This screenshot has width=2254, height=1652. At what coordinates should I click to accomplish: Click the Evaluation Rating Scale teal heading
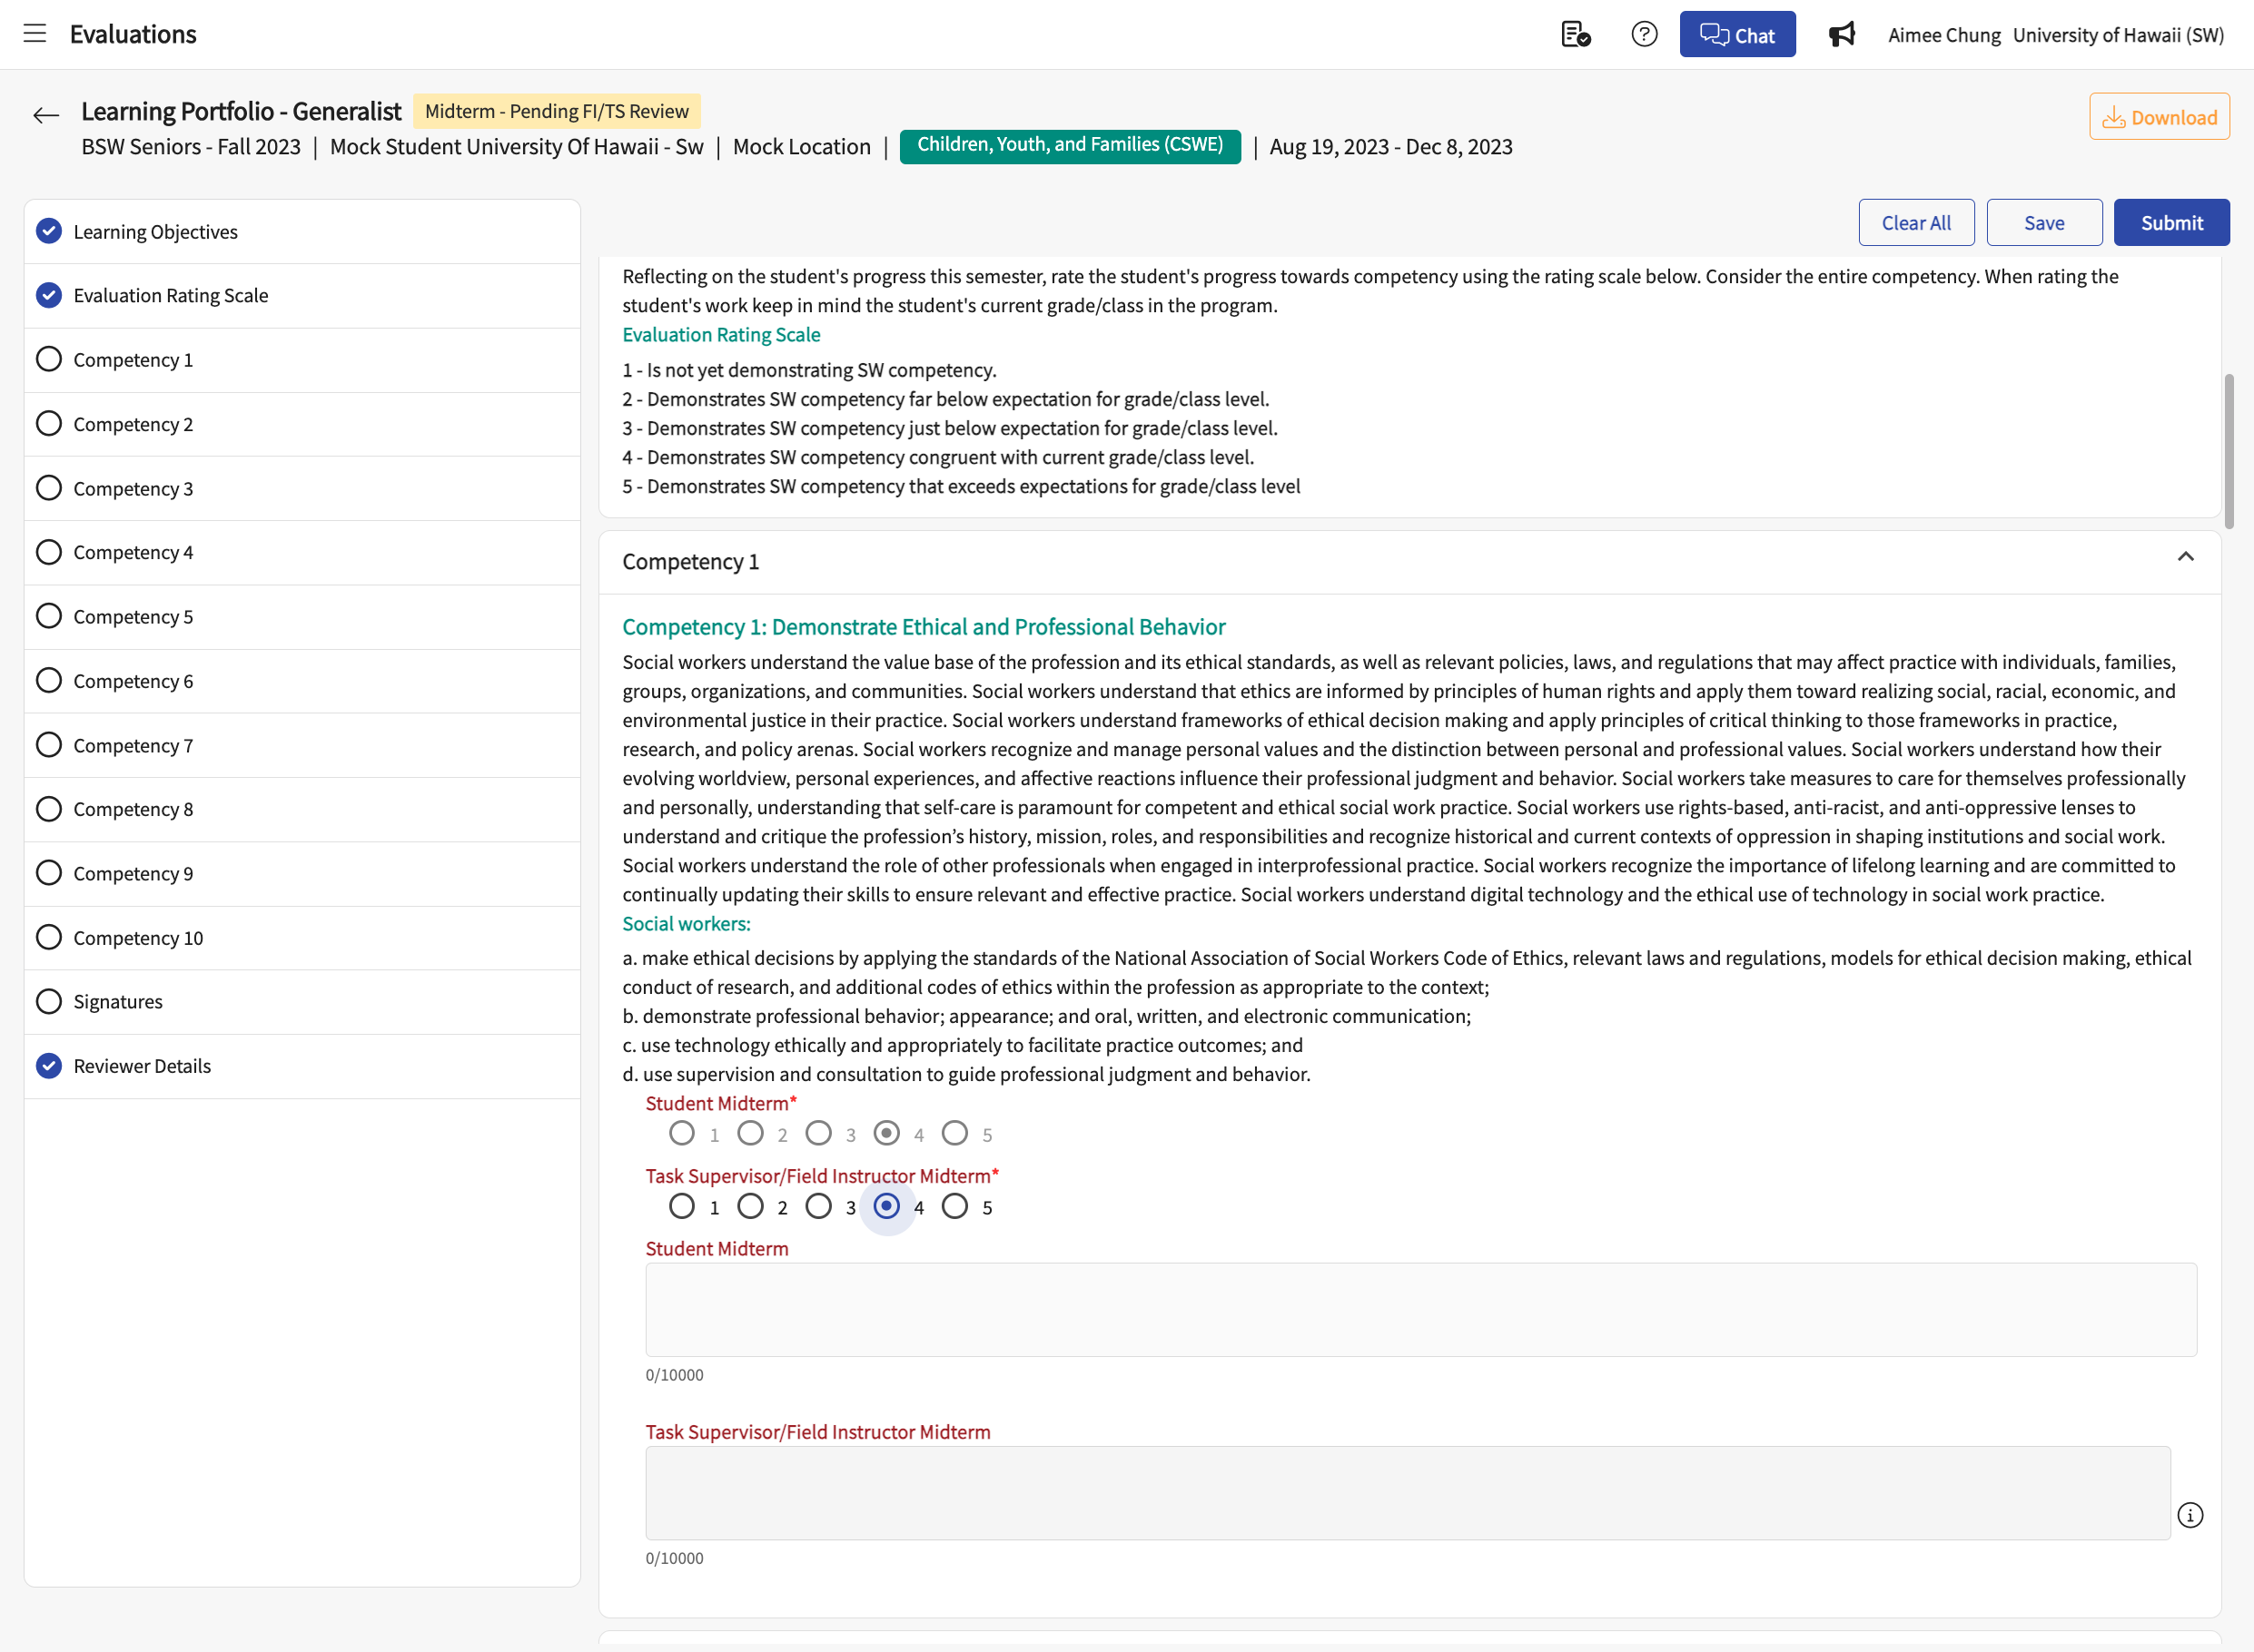pos(720,334)
